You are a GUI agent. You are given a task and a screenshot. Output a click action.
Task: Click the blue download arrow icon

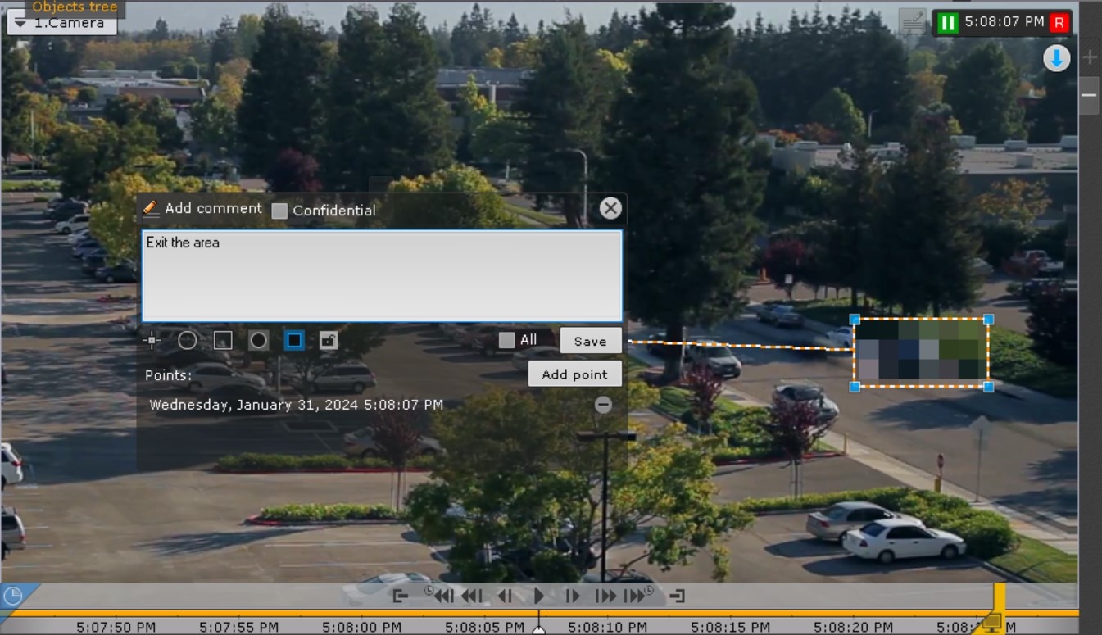(x=1056, y=58)
